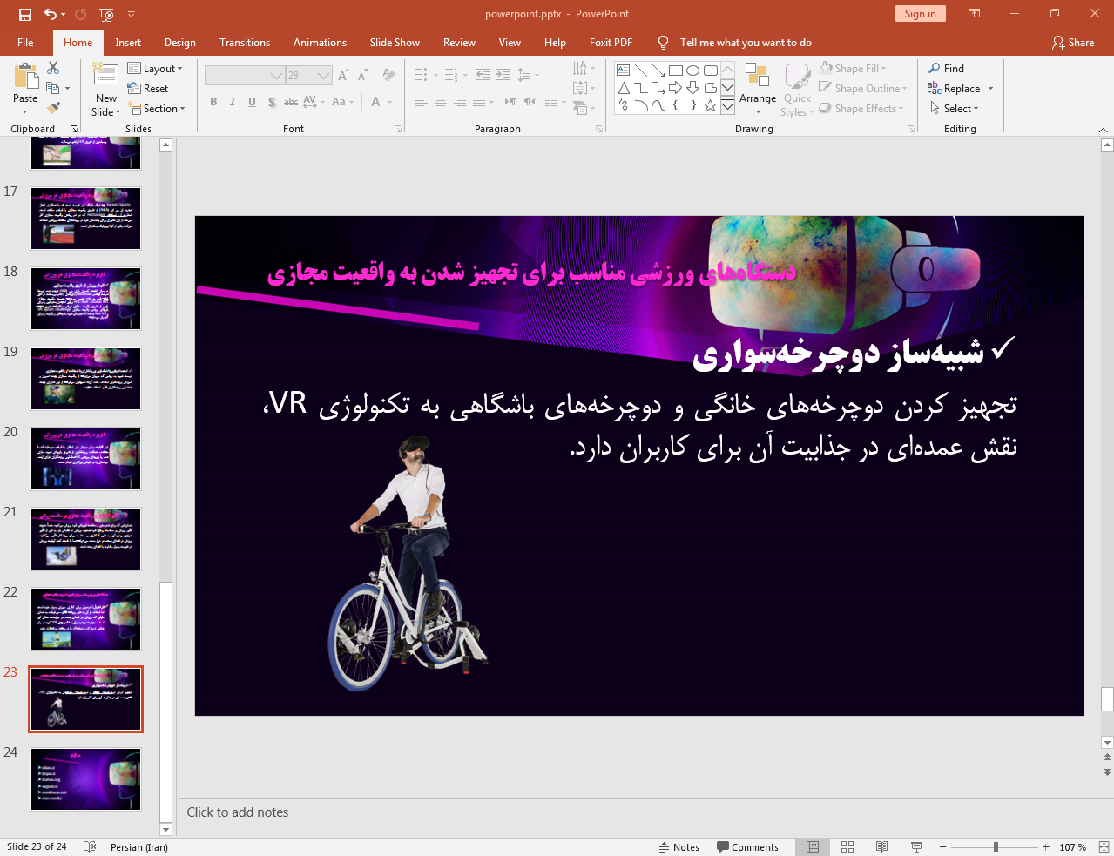The width and height of the screenshot is (1114, 856).
Task: Select the rectangle shape in gallery
Action: (x=676, y=71)
